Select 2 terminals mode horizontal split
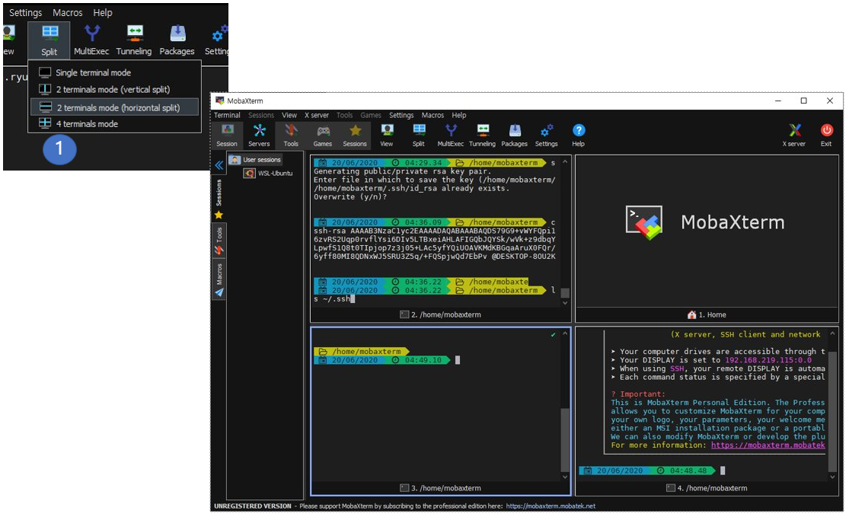This screenshot has height=517, width=849. point(115,107)
